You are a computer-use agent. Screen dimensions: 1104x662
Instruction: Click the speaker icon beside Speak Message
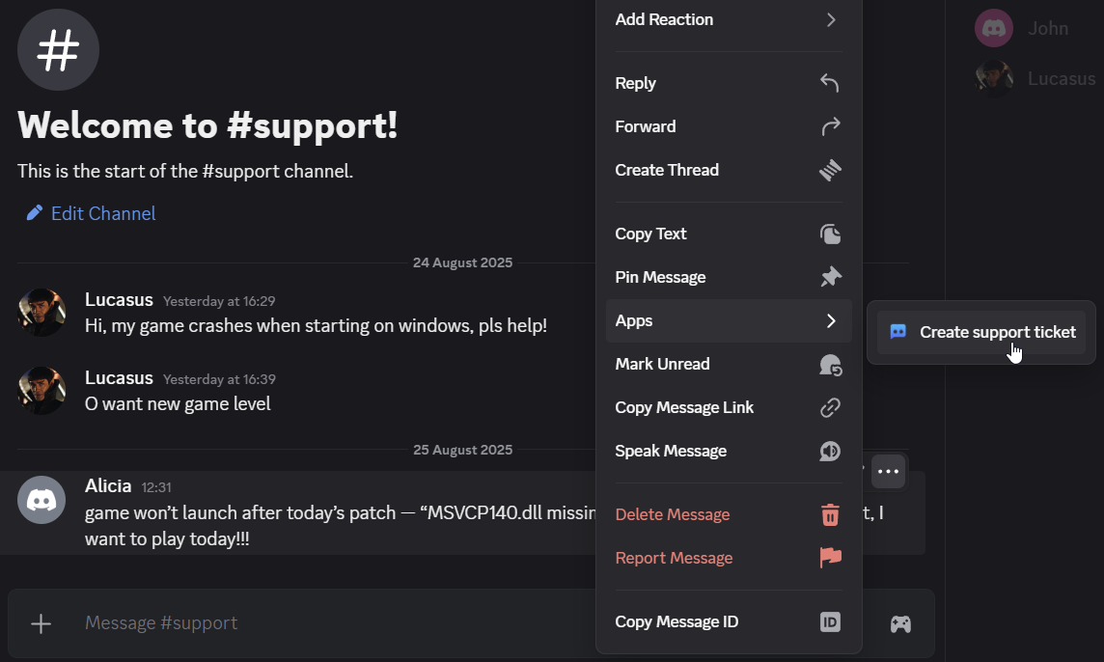[x=830, y=451]
